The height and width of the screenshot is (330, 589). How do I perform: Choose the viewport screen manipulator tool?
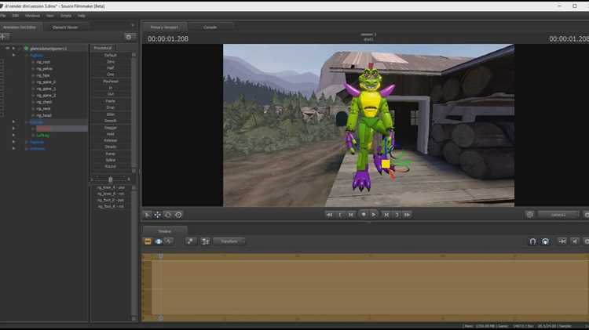point(178,215)
